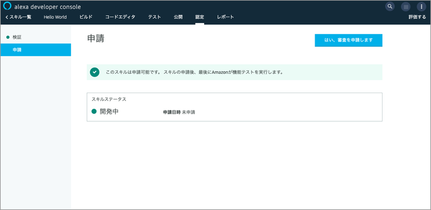
Task: Click the スキルステータス label
Action: tap(109, 99)
